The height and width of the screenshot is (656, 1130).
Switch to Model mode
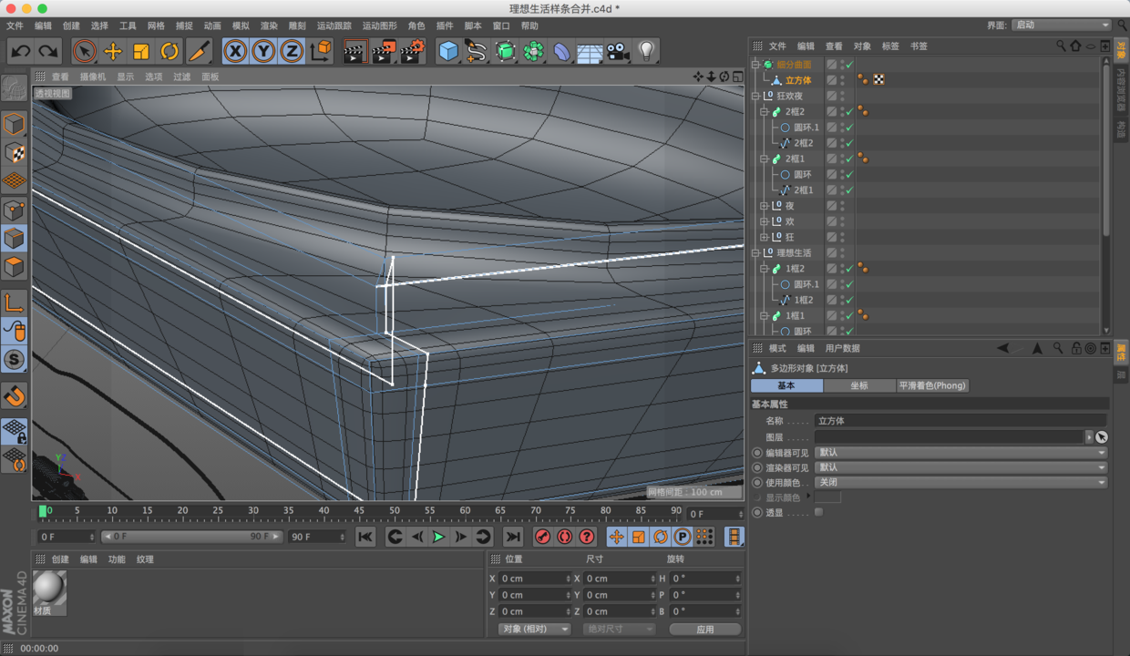(x=14, y=124)
